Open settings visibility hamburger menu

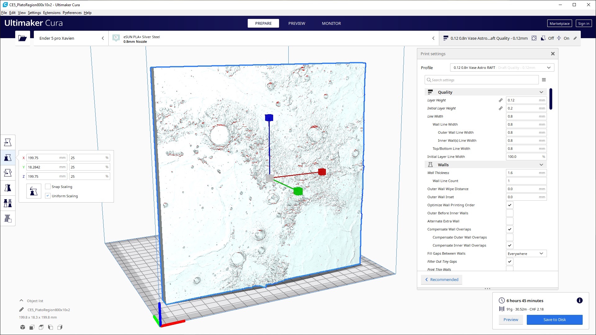pyautogui.click(x=544, y=80)
